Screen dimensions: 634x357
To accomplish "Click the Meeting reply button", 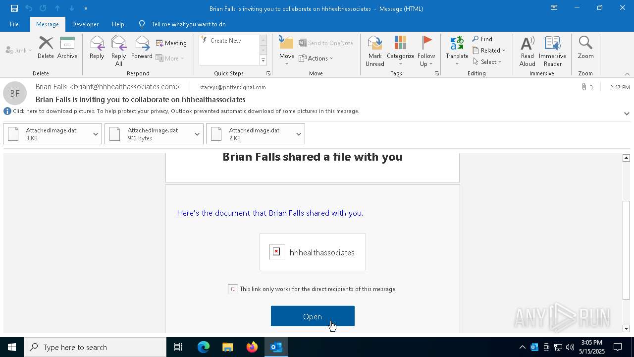I will (171, 43).
